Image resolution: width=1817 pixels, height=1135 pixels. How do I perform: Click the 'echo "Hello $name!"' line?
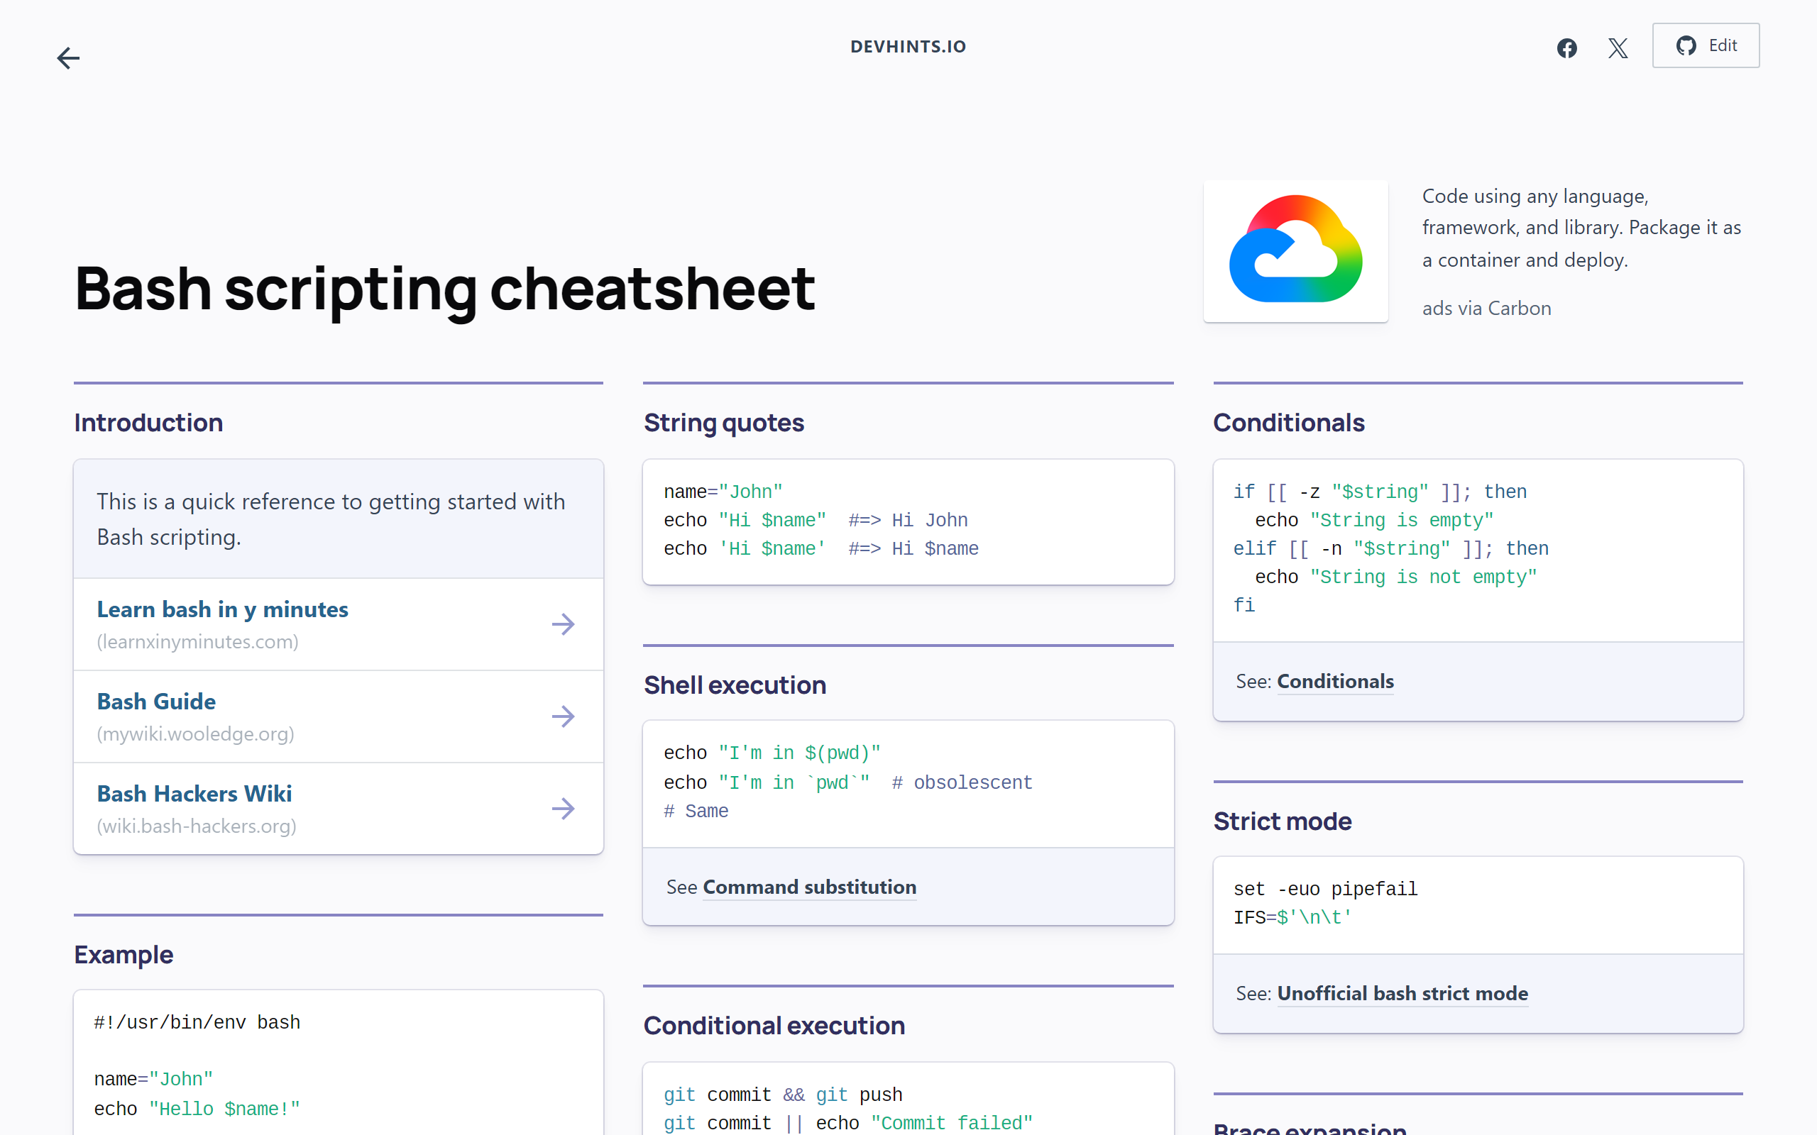pyautogui.click(x=197, y=1109)
